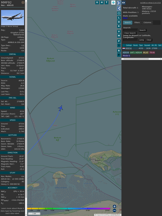Close the MMF92 aircraft info panel
Image resolution: width=162 pixels, height=216 pixels.
click(x=23, y=2)
